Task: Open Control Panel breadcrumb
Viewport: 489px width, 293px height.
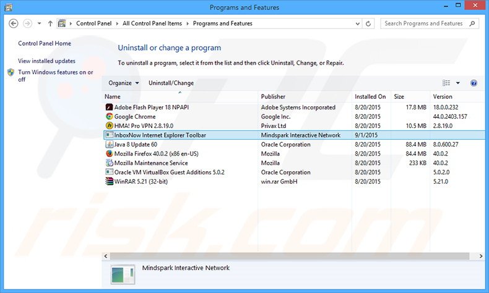Action: click(x=93, y=23)
